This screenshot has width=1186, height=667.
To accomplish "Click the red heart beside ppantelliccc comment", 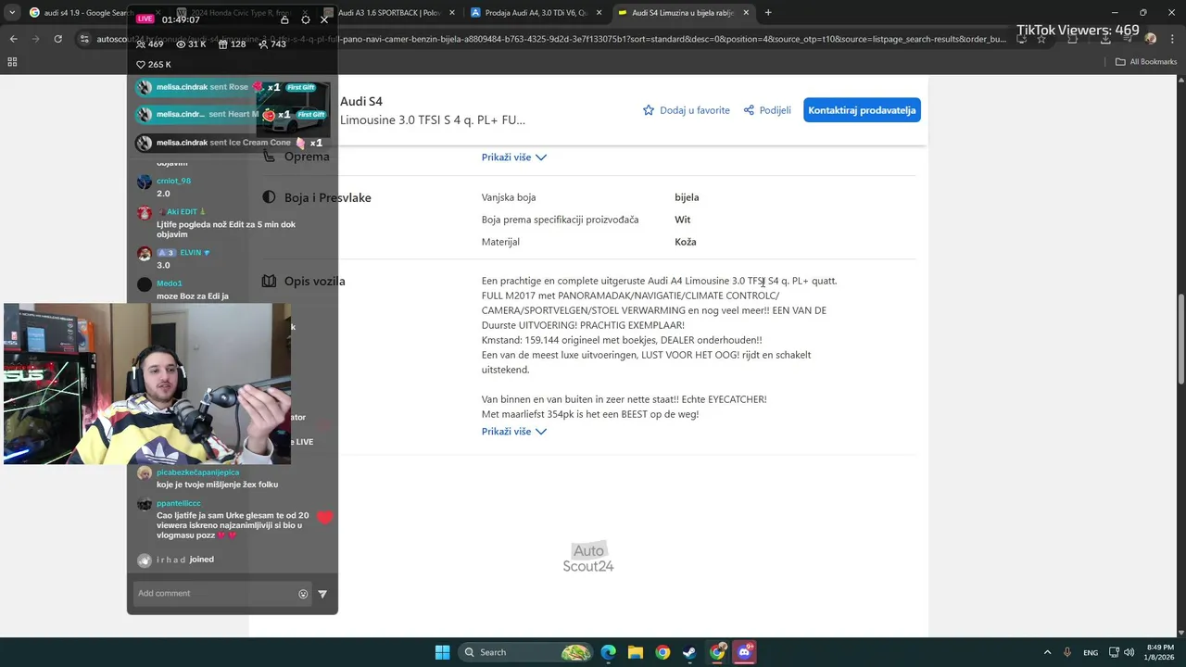I will coord(324,517).
